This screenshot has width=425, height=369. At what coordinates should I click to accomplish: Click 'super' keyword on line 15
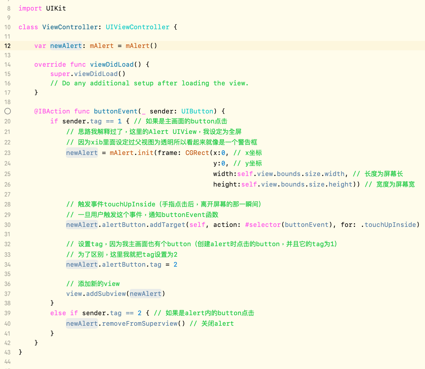[x=60, y=74]
